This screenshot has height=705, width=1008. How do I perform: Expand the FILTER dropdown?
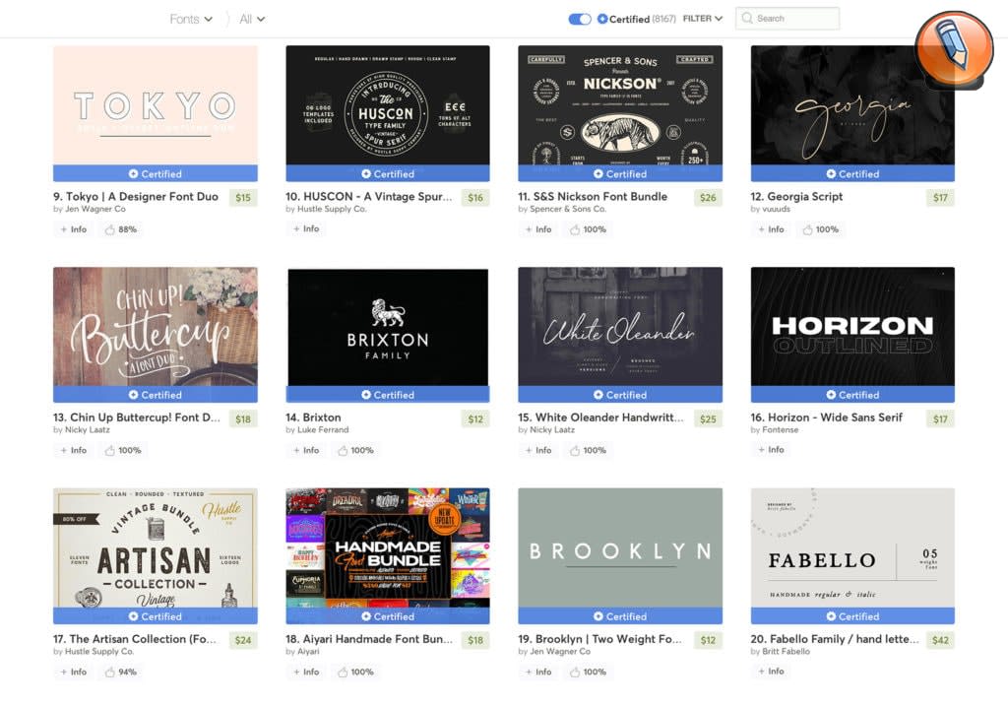[x=702, y=19]
